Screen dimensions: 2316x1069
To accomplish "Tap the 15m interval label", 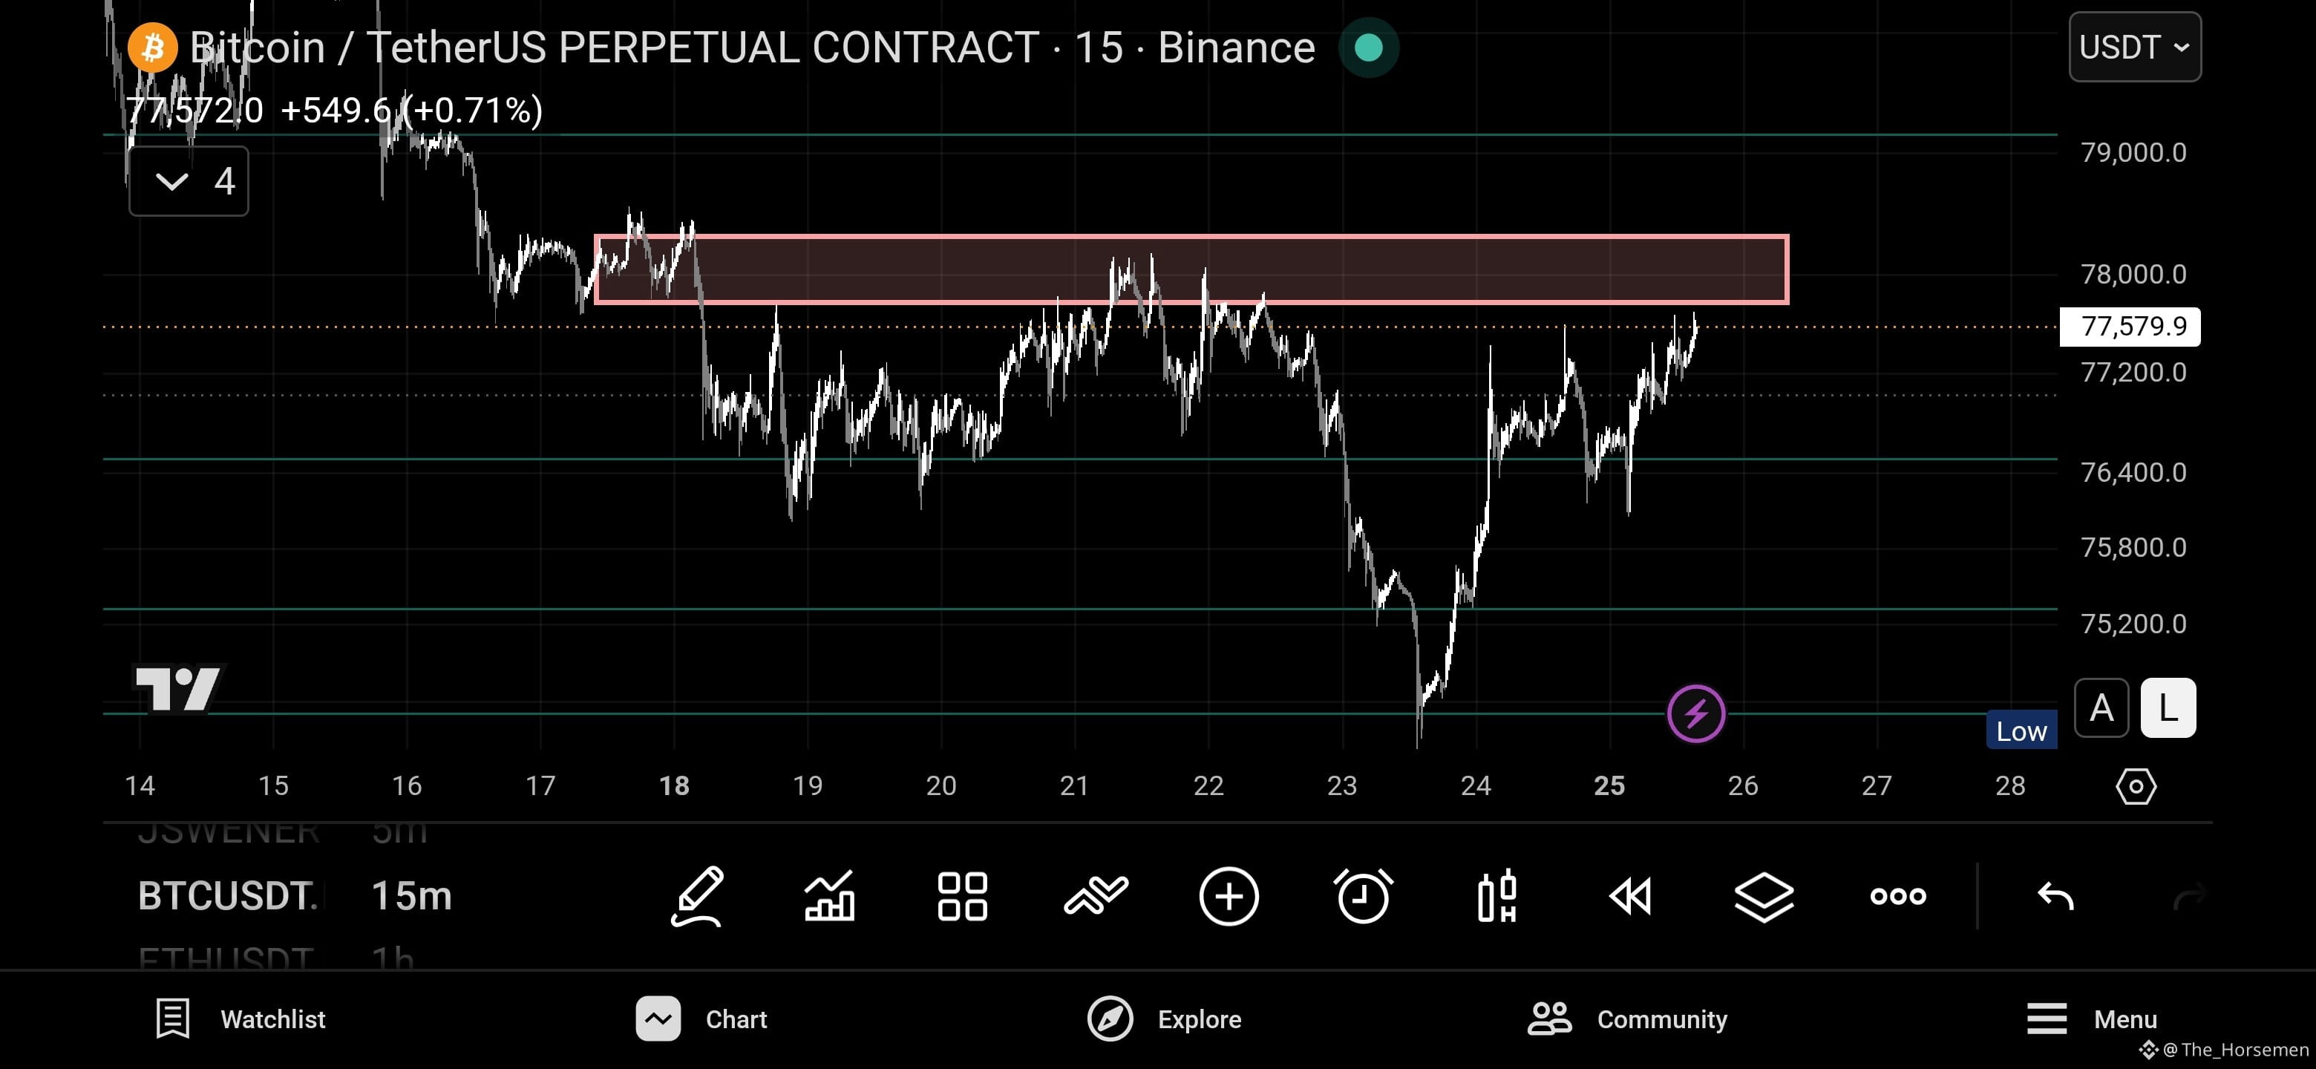I will tap(411, 896).
